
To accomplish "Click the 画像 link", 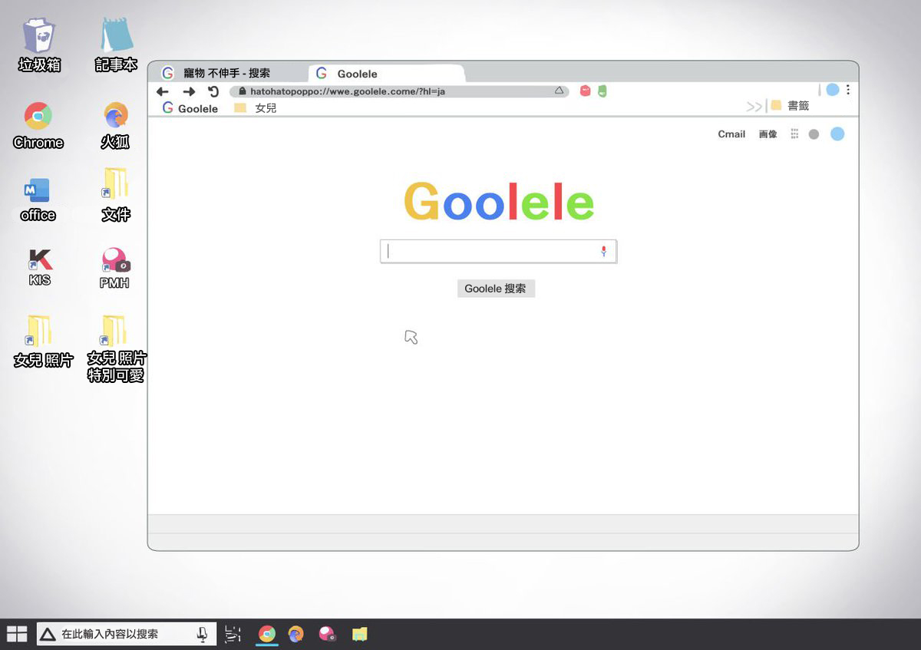I will (x=767, y=134).
